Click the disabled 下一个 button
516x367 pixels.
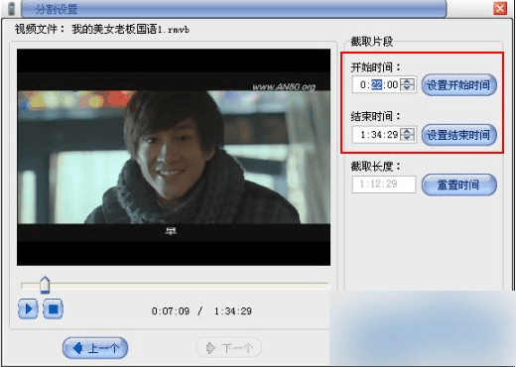(229, 348)
